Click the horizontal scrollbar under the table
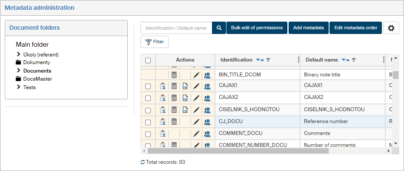Screen dimensions: 404x171 point(238,151)
